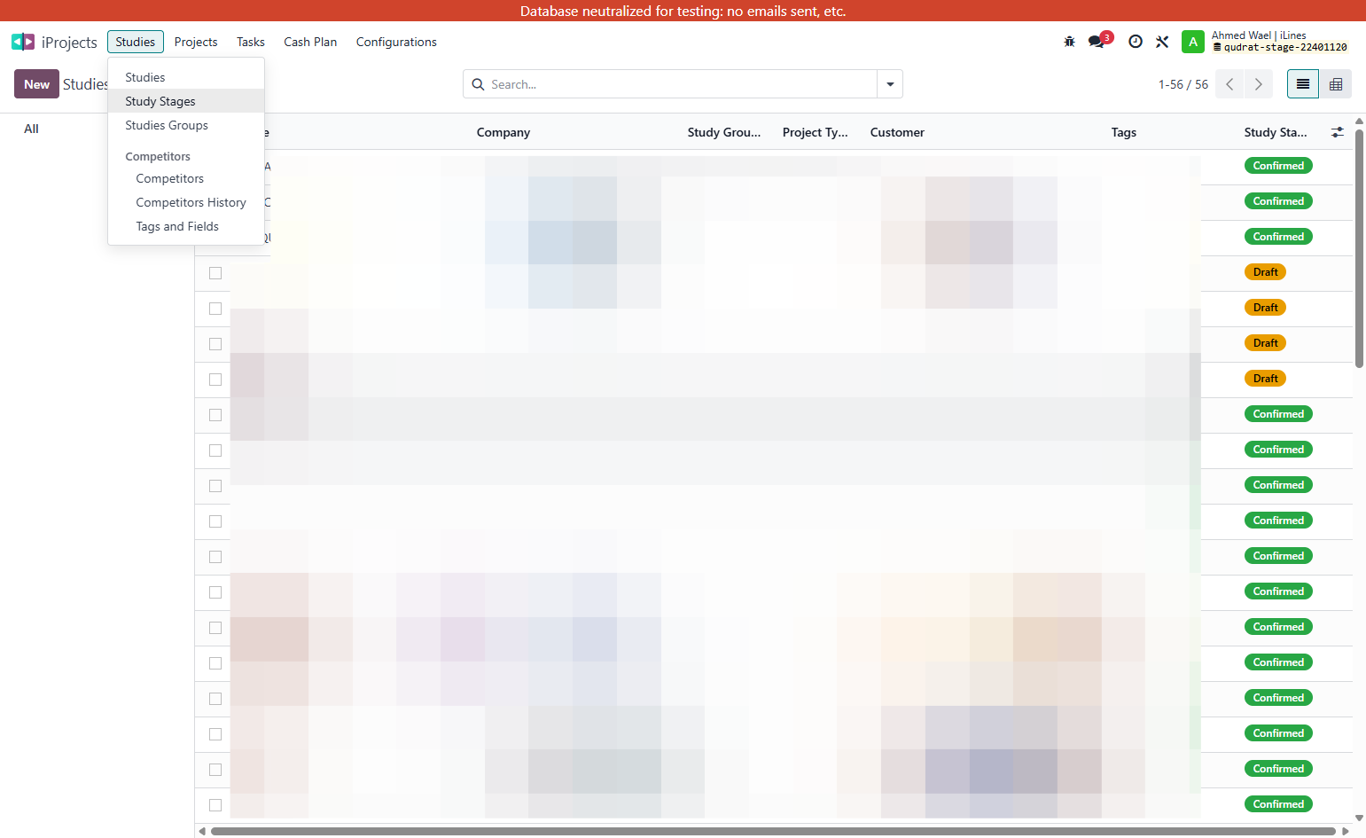Sort by the Tags column header

pyautogui.click(x=1124, y=132)
